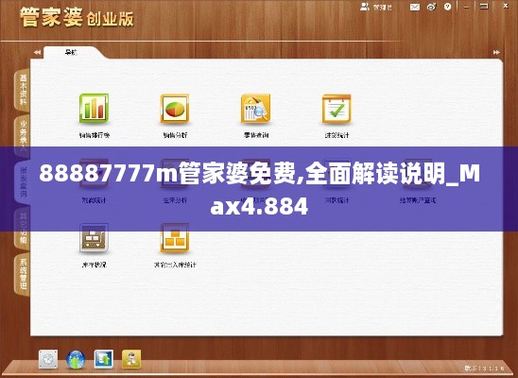Switch to the 基本资料 side tab

(23, 90)
